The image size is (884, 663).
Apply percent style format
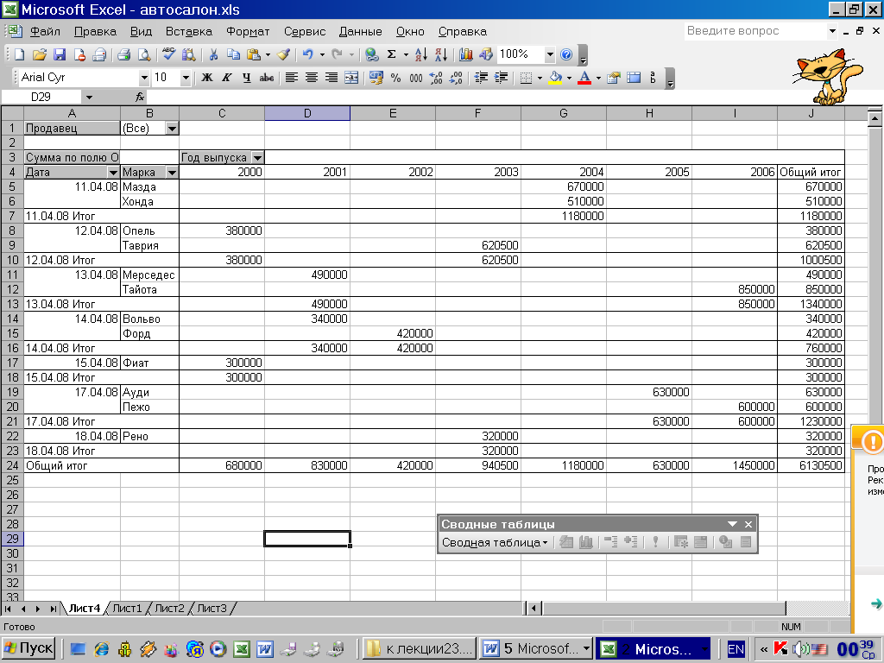click(x=395, y=78)
